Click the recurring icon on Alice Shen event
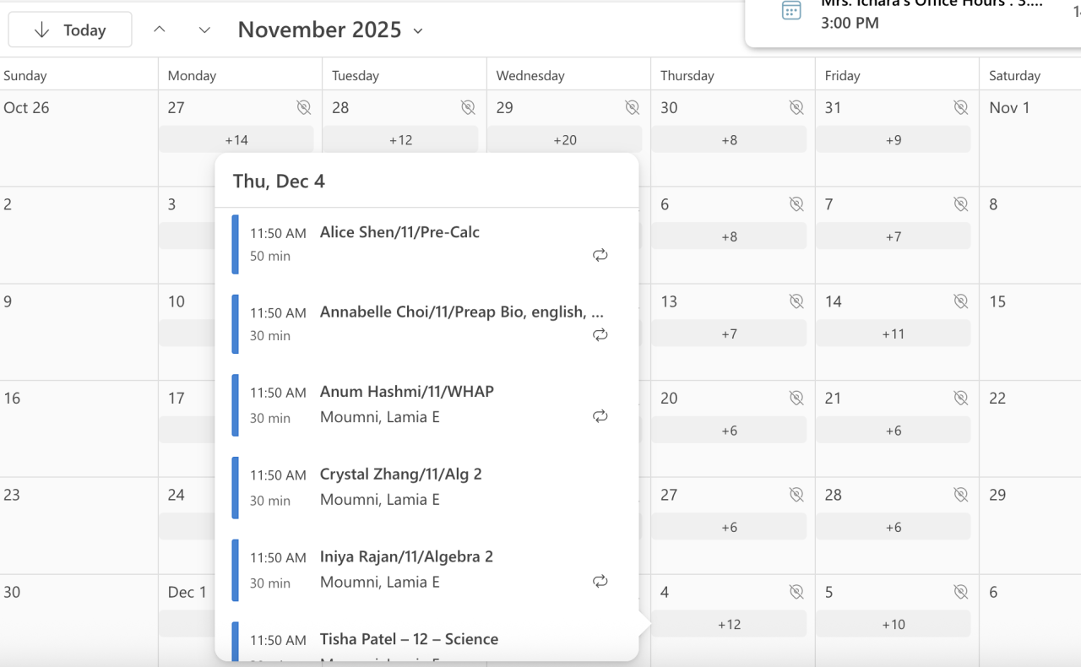Viewport: 1081px width, 667px height. pyautogui.click(x=600, y=255)
